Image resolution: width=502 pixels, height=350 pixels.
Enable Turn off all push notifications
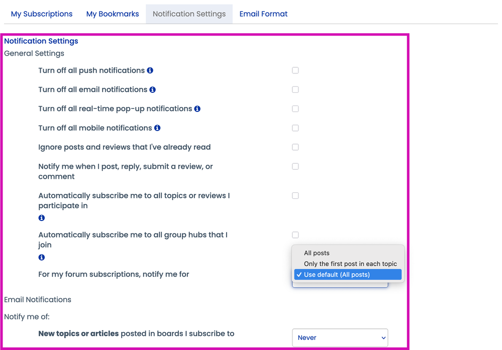[x=295, y=71]
